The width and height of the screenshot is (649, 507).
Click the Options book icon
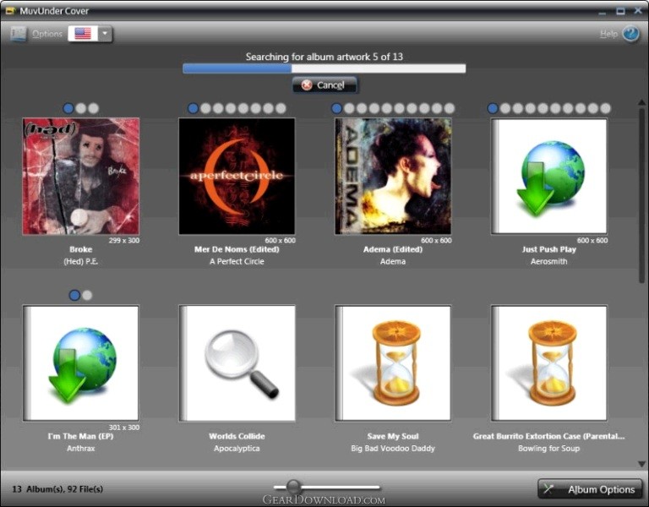[x=19, y=34]
